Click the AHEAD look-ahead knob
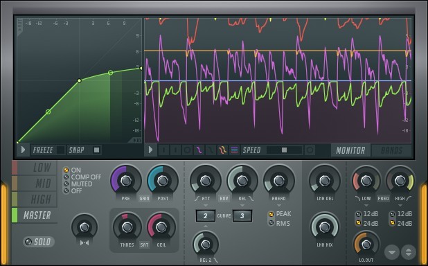This screenshot has width=428, height=266. (x=278, y=180)
